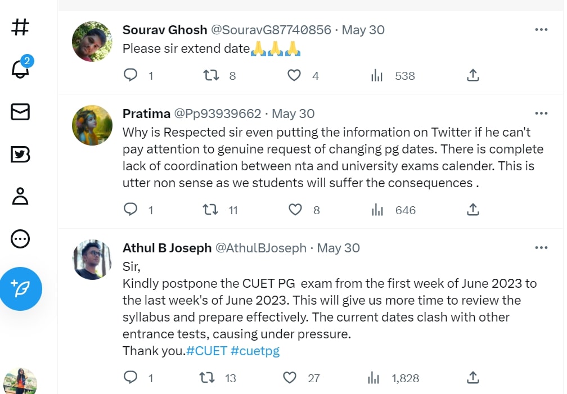
Task: Open Twitter Blue icon in sidebar
Action: [20, 154]
